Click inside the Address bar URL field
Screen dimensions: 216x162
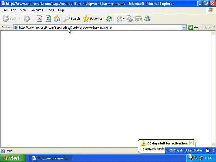pos(100,28)
